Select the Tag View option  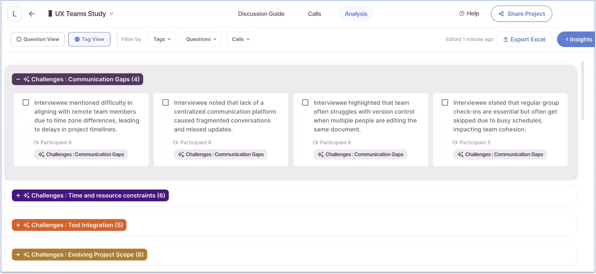pyautogui.click(x=89, y=39)
